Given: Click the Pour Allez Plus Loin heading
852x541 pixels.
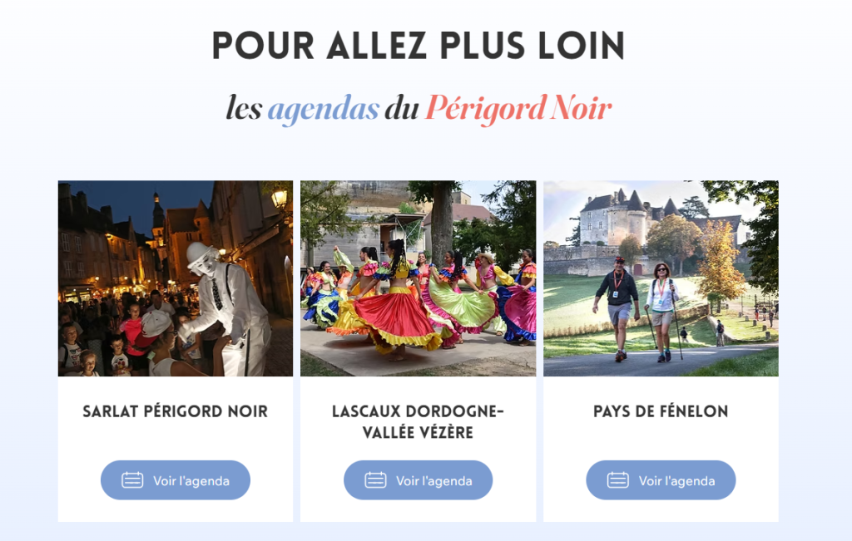Looking at the screenshot, I should 418,46.
